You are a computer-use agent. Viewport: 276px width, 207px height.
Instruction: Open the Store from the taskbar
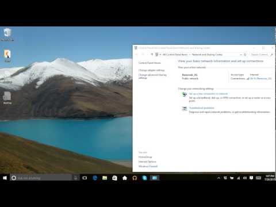tap(114, 178)
